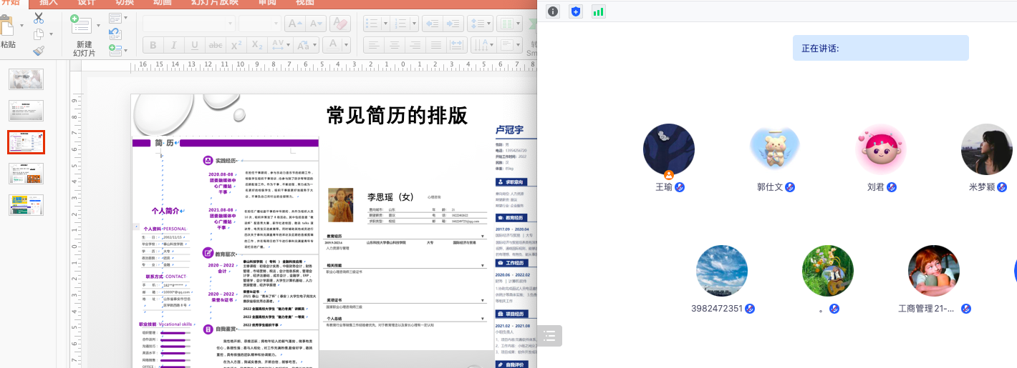
Task: Open the Align Text vertical menu
Action: [x=509, y=46]
